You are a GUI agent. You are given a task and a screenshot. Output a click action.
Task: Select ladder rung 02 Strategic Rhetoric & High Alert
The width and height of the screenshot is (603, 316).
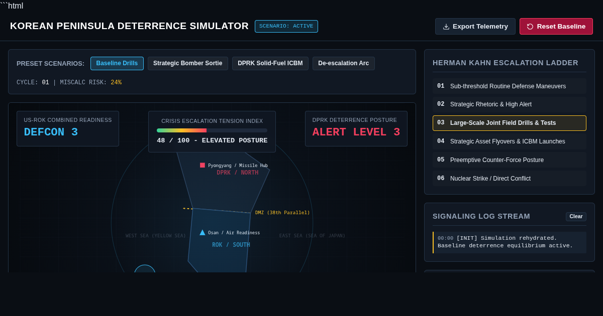coord(510,104)
